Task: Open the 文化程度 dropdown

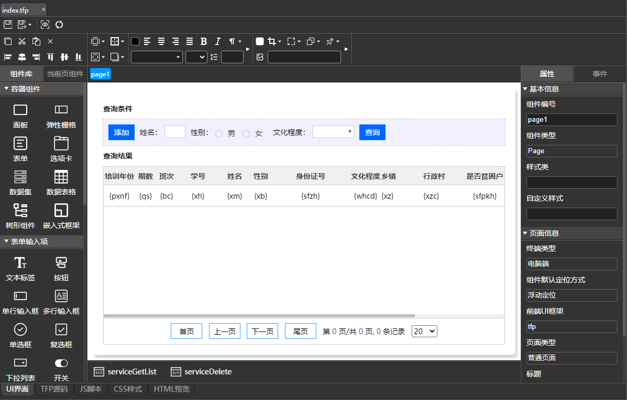Action: 333,132
